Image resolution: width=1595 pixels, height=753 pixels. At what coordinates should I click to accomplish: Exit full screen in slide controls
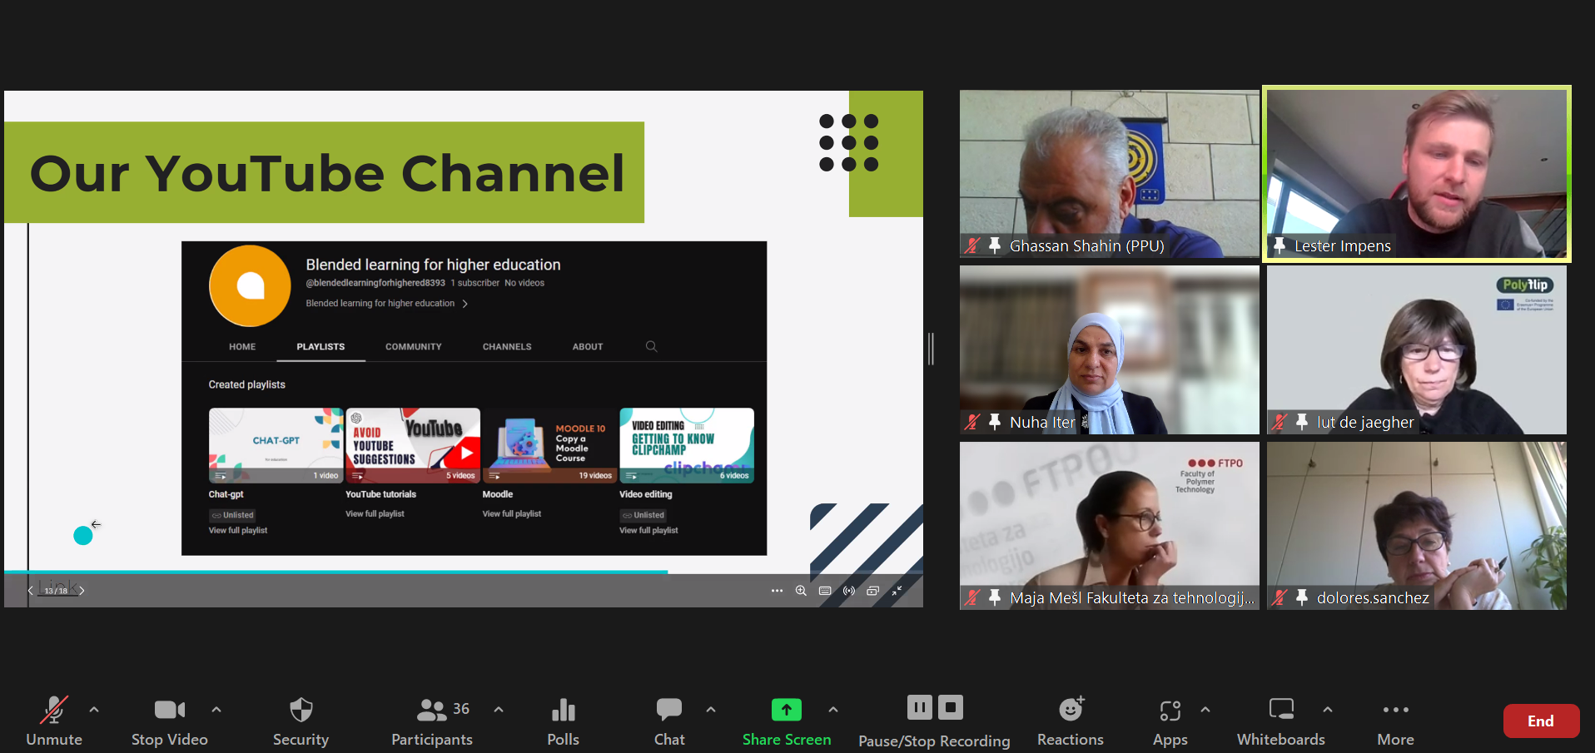coord(897,591)
